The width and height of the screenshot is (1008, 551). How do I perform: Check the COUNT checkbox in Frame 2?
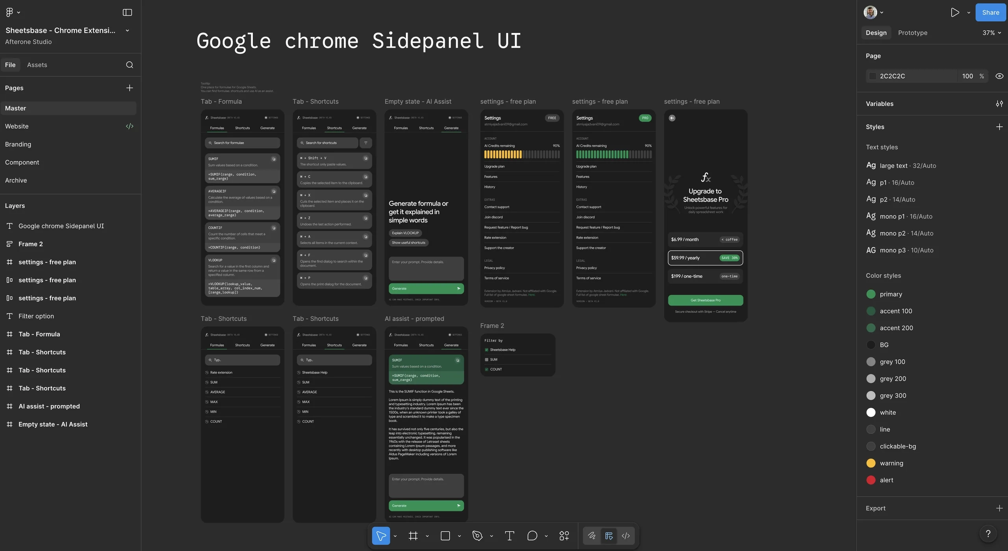point(487,369)
